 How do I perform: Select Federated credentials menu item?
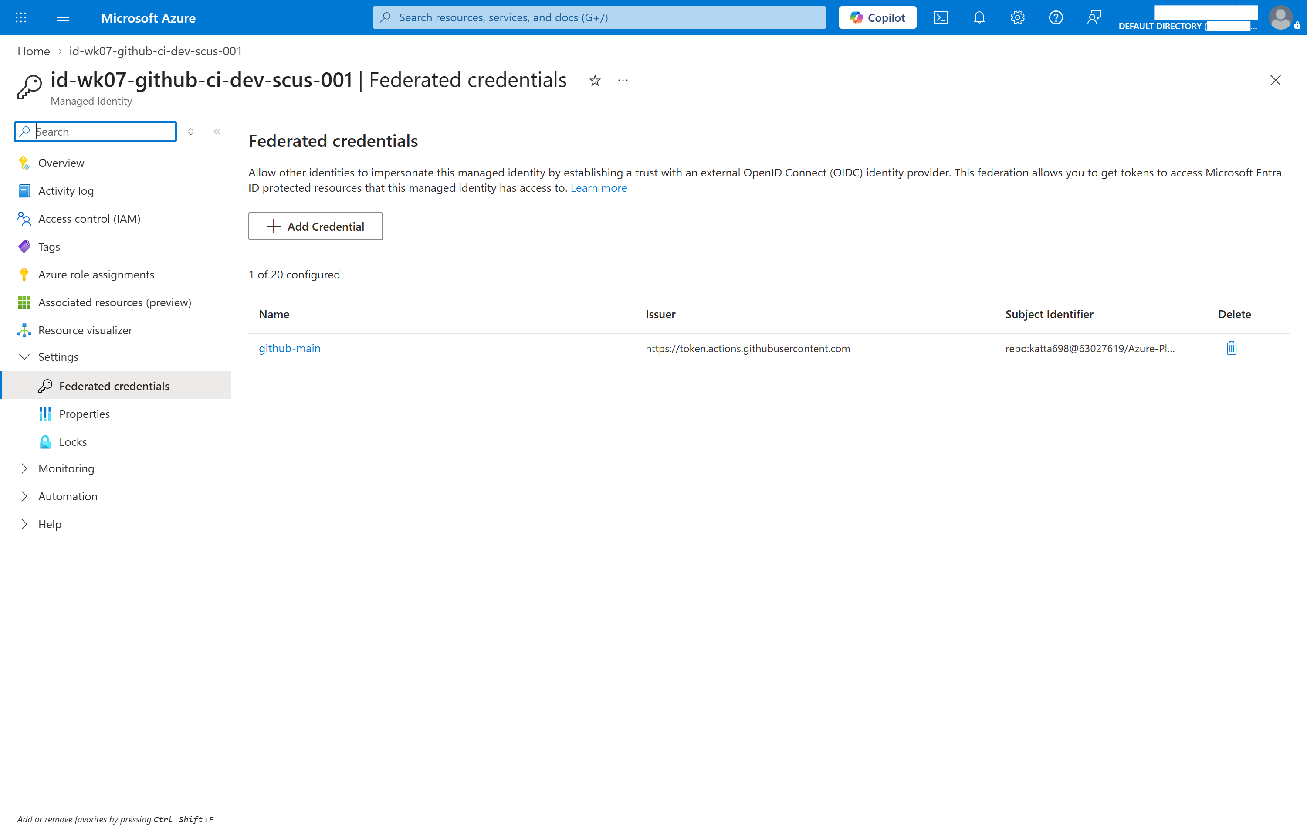click(x=115, y=386)
